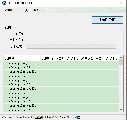Select row d3dcompiler_39.dll
The width and height of the screenshot is (127, 120).
click(61, 89)
